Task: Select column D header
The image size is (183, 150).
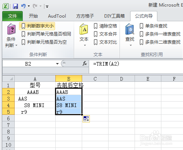Action: pyautogui.click(x=121, y=78)
